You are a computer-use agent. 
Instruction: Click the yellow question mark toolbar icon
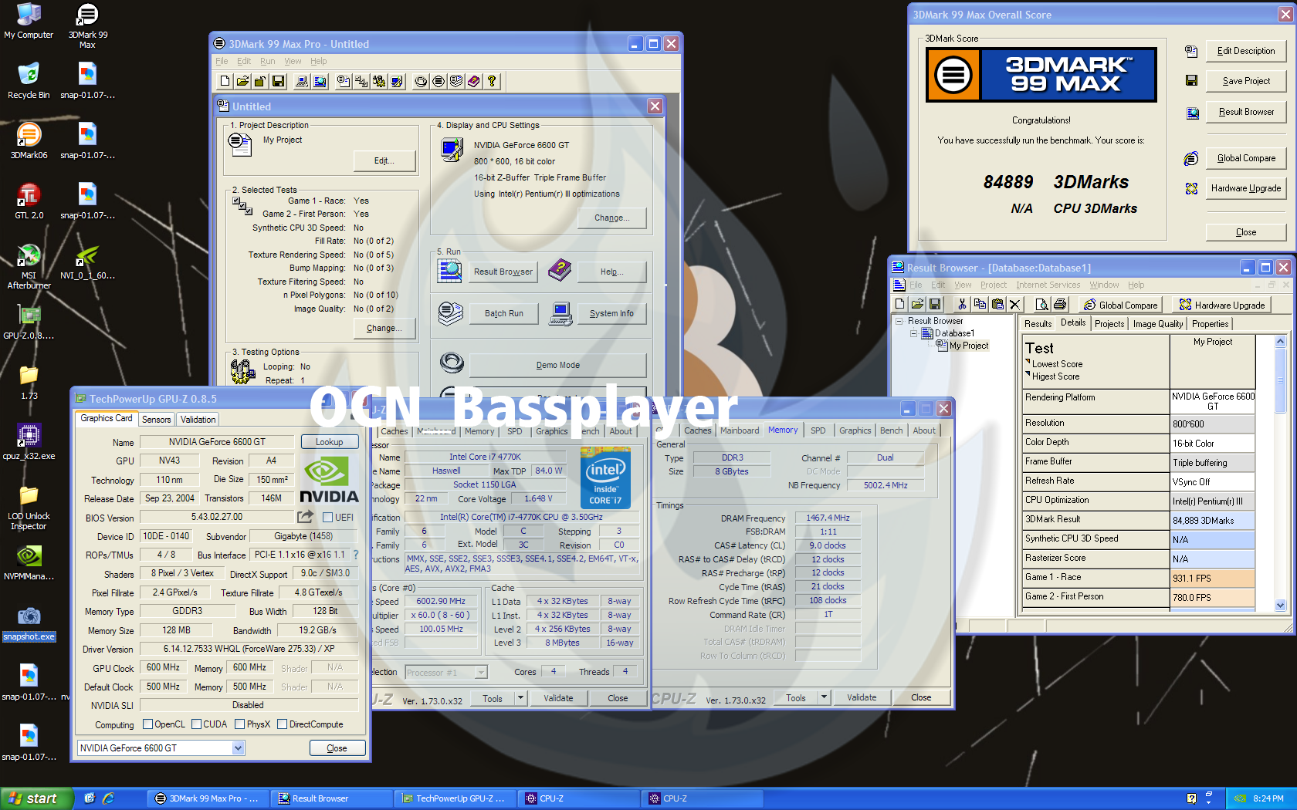492,81
